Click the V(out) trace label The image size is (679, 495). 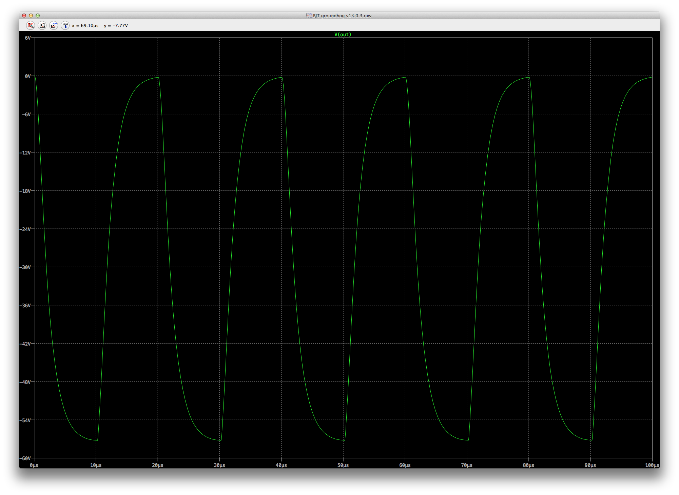click(343, 35)
